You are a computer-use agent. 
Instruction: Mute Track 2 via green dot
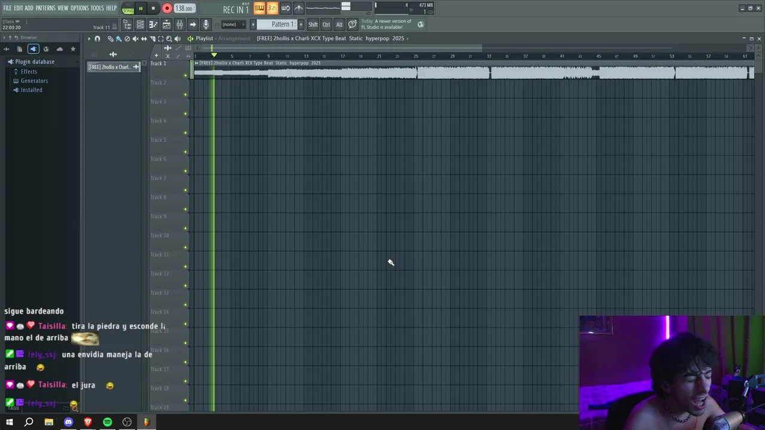[x=185, y=94]
